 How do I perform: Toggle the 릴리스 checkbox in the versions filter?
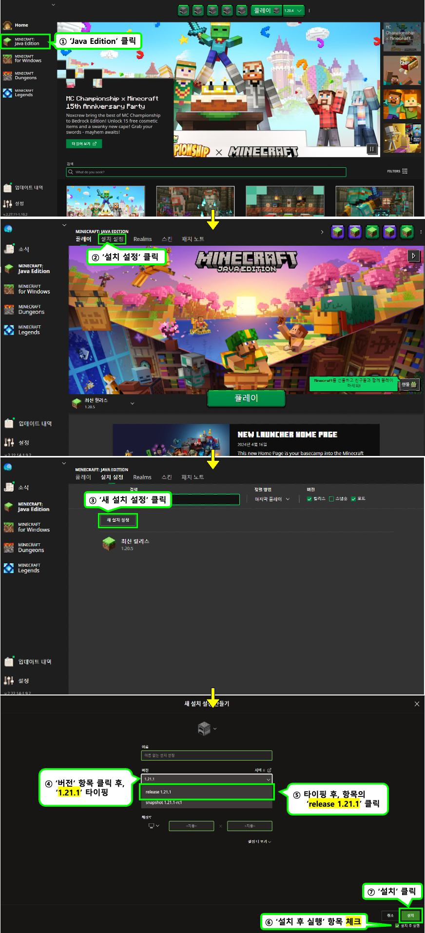tap(309, 499)
